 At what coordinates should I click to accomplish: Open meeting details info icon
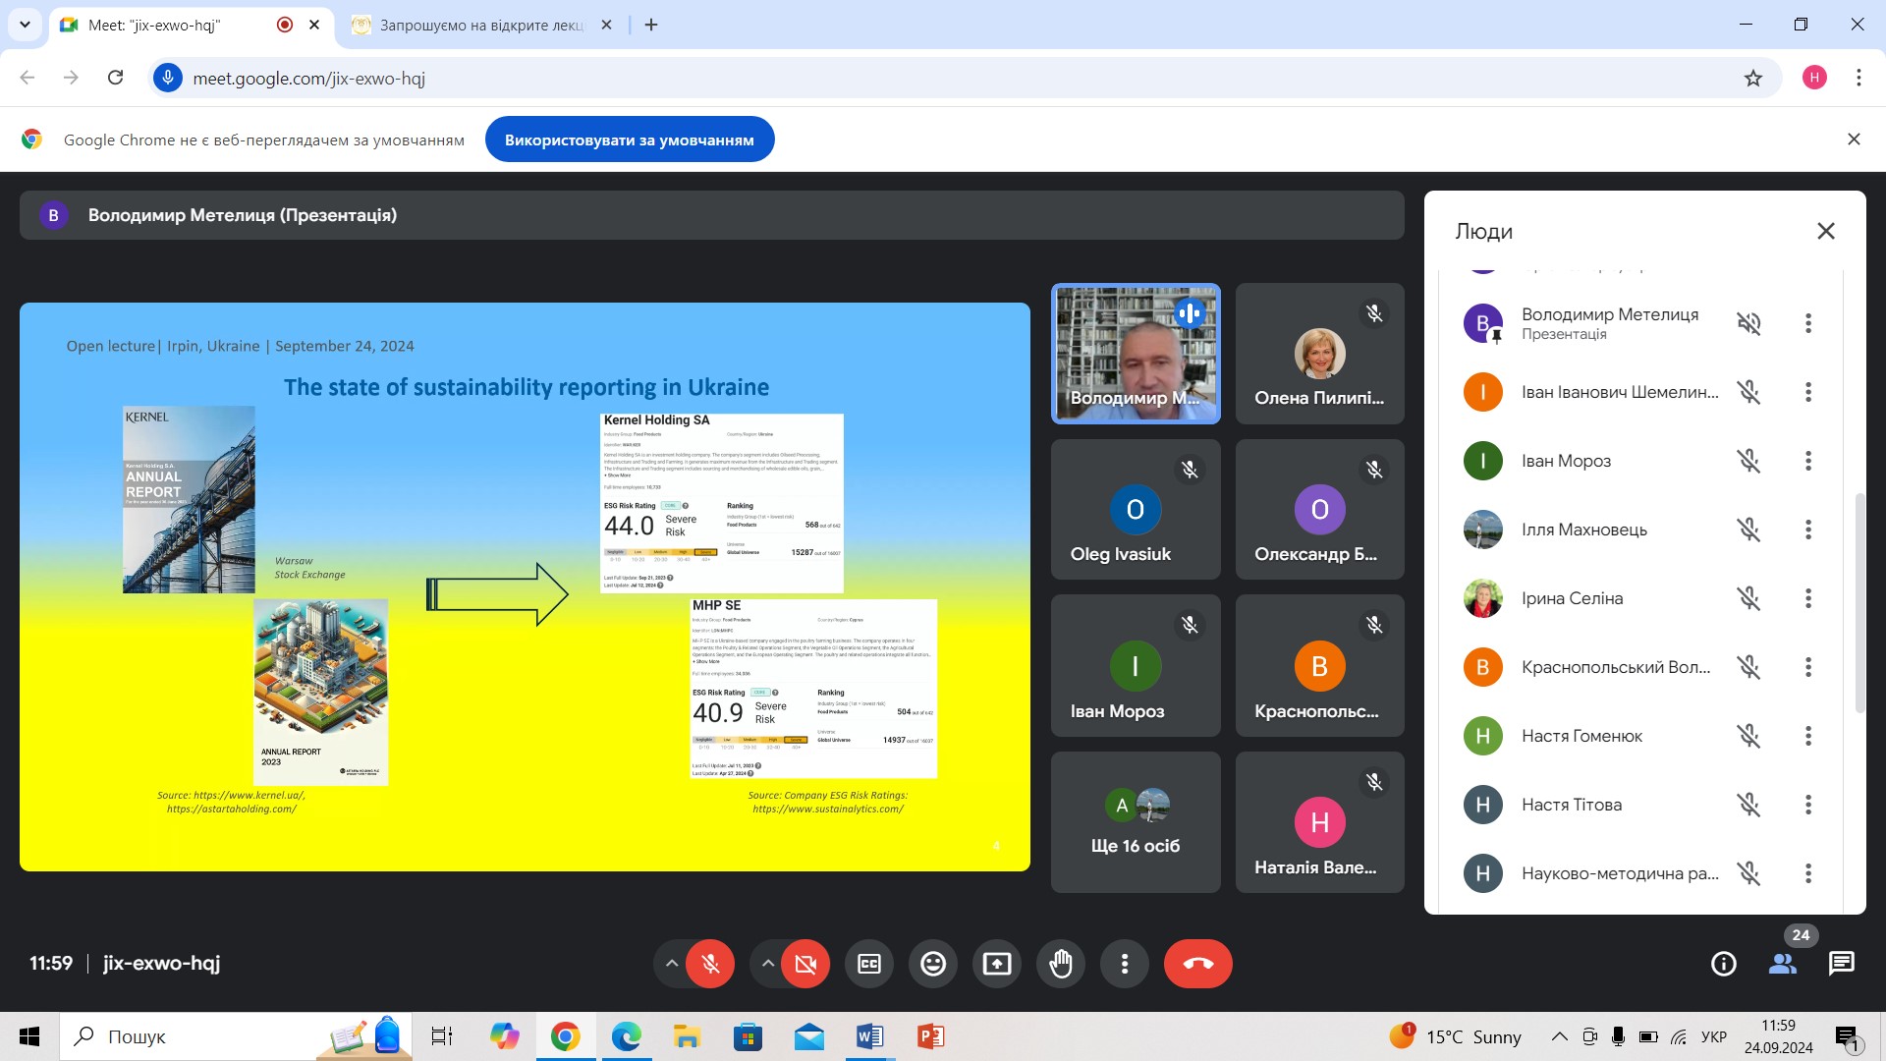pos(1724,964)
